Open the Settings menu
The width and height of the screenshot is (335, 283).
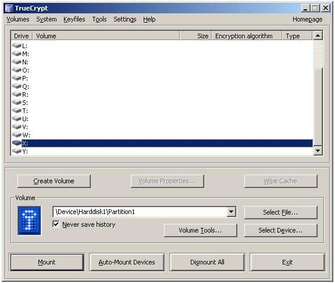click(125, 19)
